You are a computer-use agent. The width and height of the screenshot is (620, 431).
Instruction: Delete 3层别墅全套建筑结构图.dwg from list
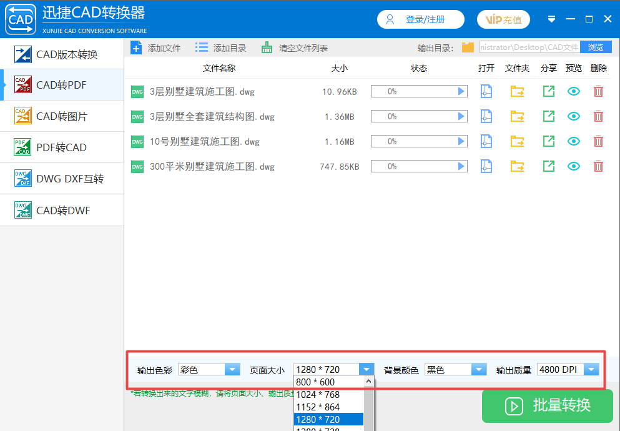pos(598,116)
